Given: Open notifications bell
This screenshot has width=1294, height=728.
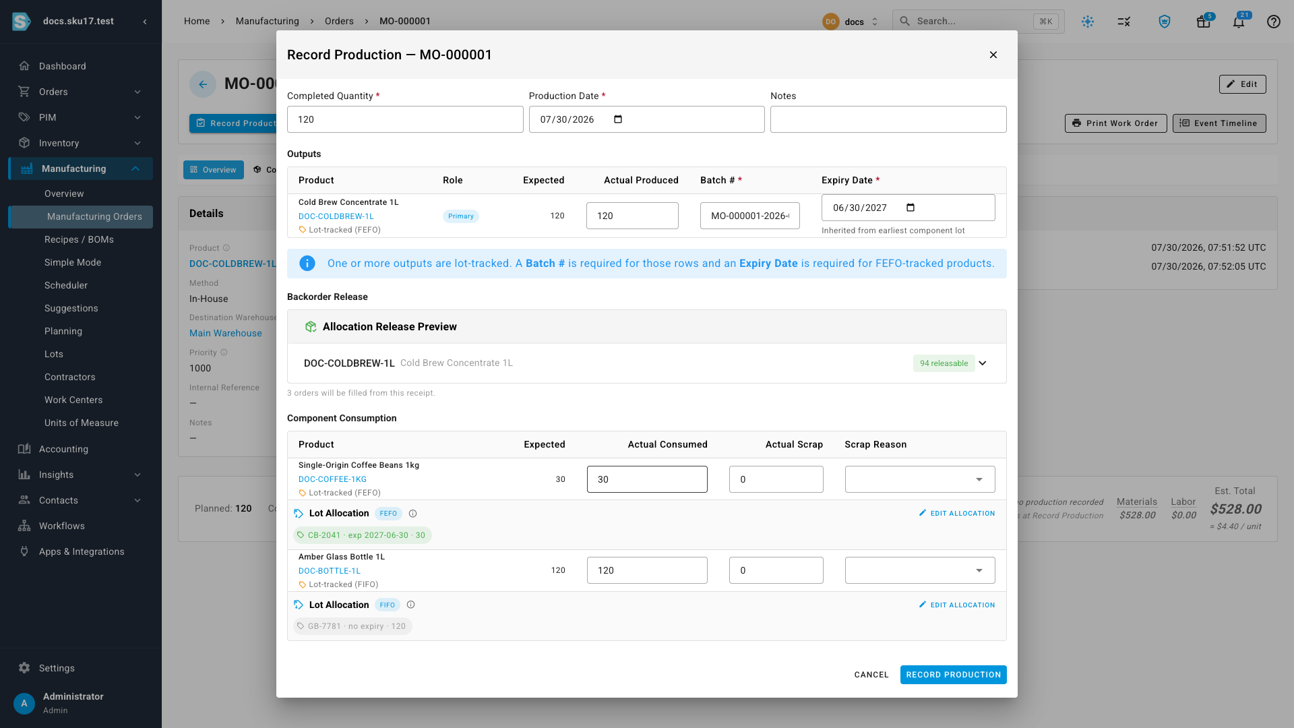Looking at the screenshot, I should click(1239, 22).
